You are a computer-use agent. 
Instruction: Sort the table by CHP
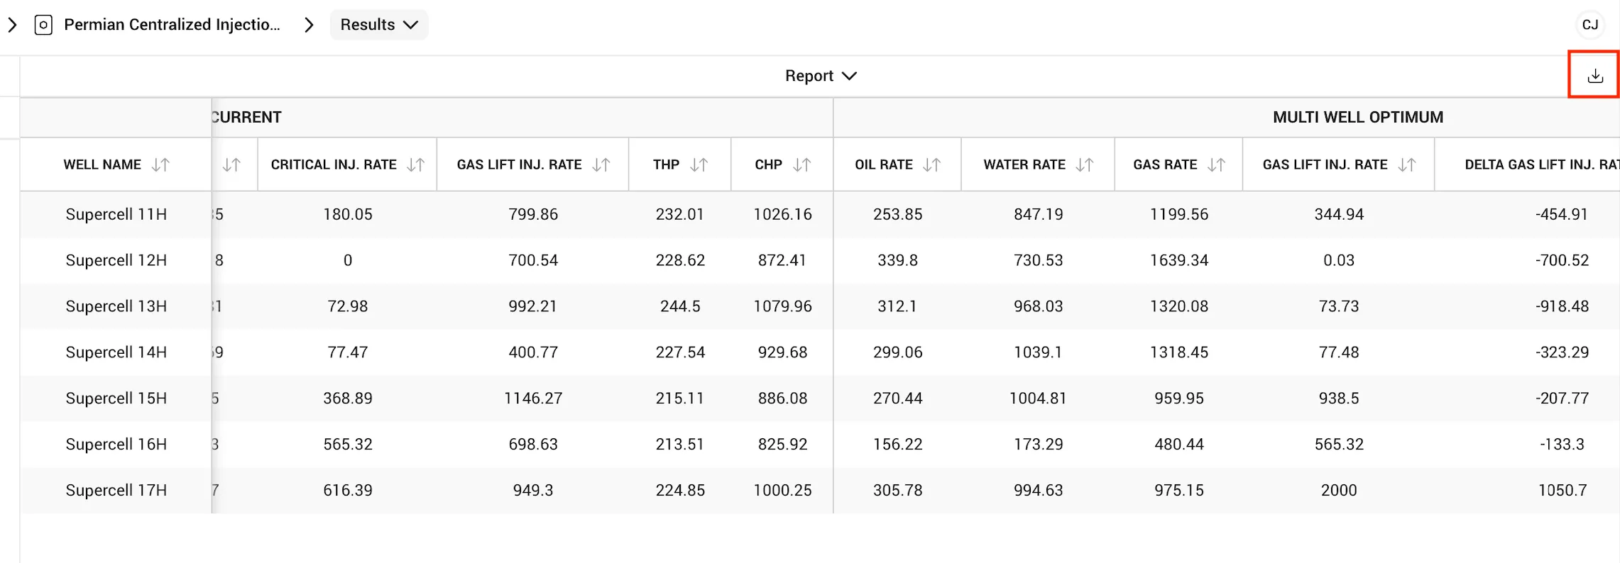[x=802, y=165]
